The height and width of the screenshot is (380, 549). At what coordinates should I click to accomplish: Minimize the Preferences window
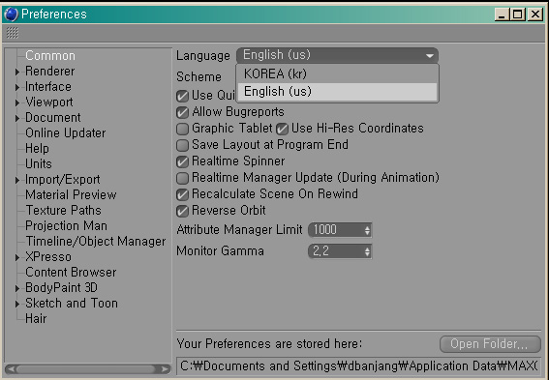(x=502, y=15)
